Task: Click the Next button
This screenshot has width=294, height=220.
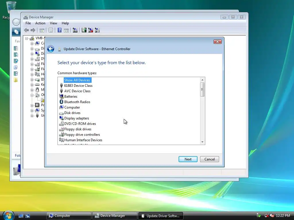Action: click(188, 159)
